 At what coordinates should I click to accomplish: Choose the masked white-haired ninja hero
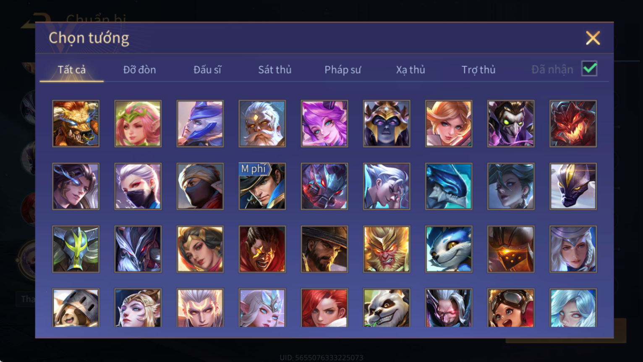pyautogui.click(x=138, y=186)
